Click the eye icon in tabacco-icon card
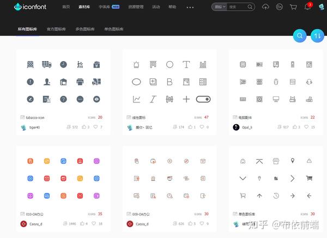 (x=96, y=99)
